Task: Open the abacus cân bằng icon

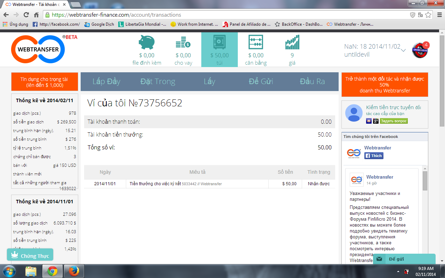Action: pyautogui.click(x=256, y=43)
